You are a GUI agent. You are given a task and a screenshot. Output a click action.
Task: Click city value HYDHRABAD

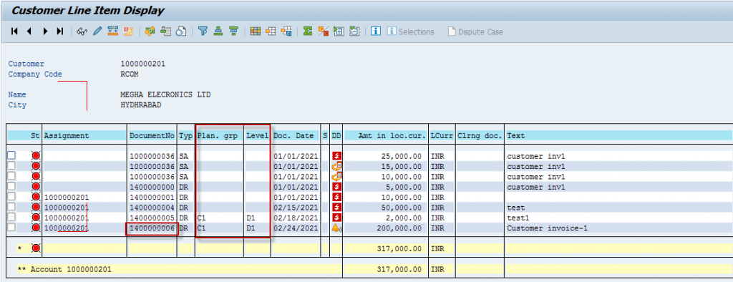point(141,104)
